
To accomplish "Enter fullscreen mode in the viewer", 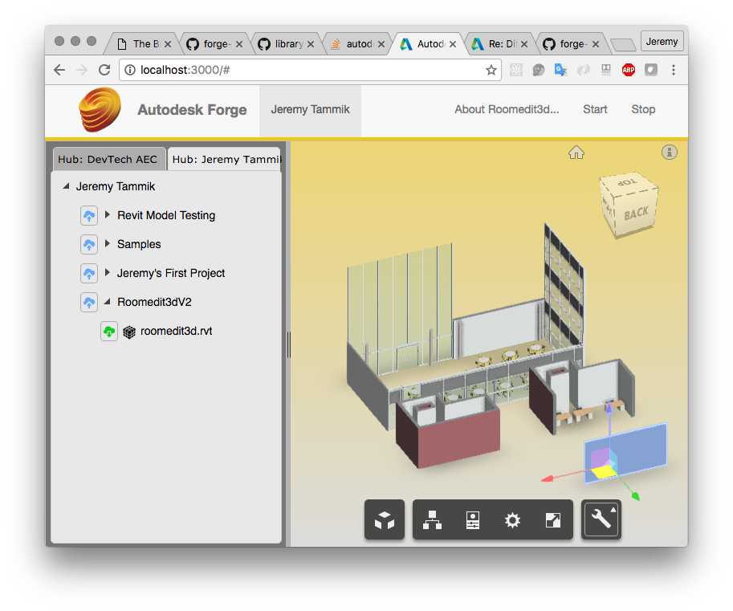I will click(x=552, y=519).
